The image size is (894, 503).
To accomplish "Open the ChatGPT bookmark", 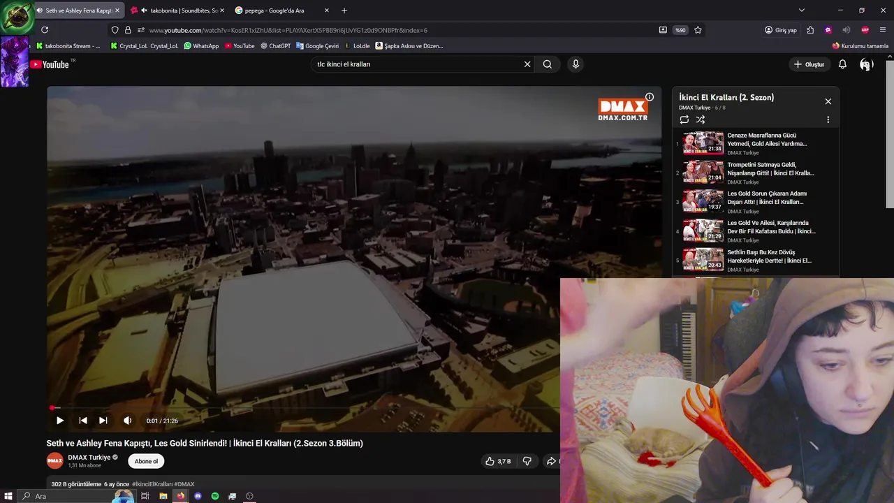I will [x=275, y=46].
